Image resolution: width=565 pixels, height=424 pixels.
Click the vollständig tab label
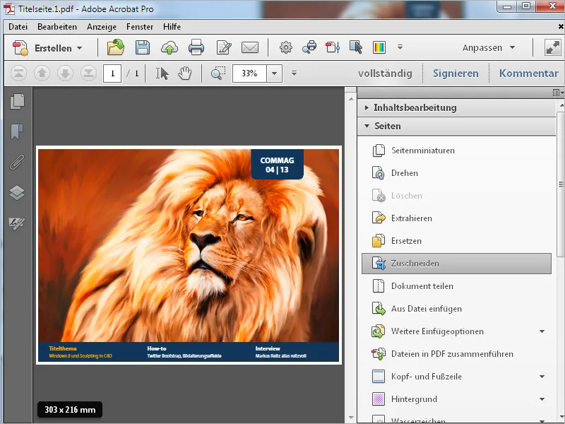tap(385, 73)
